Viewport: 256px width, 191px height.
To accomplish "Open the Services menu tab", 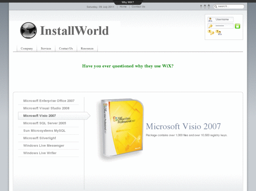I will [46, 48].
